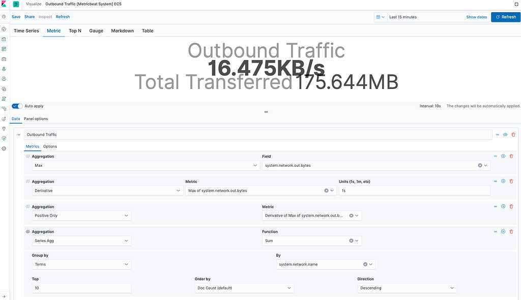Click the Refresh button at top right
The width and height of the screenshot is (521, 300).
505,17
